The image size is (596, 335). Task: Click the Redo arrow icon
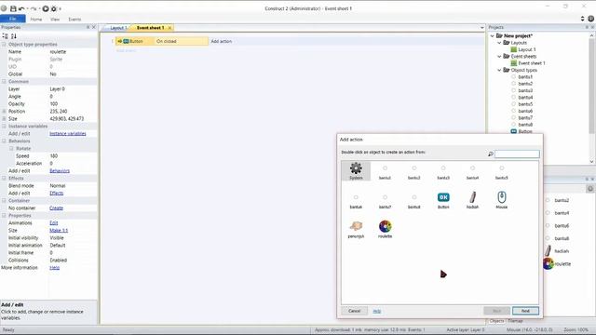pyautogui.click(x=34, y=8)
